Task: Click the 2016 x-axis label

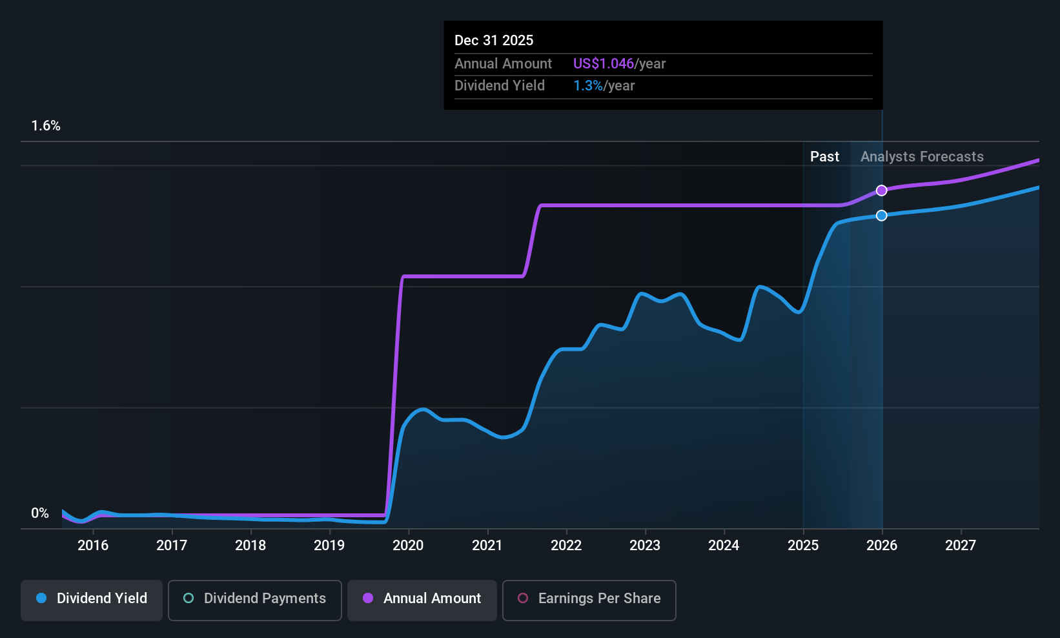Action: coord(93,545)
